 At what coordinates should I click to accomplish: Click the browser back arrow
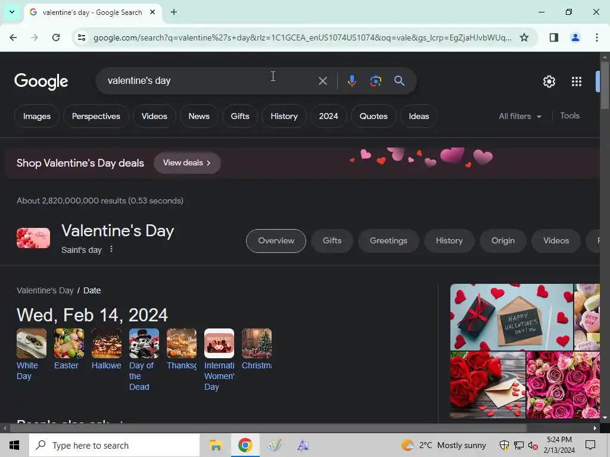pyautogui.click(x=13, y=37)
